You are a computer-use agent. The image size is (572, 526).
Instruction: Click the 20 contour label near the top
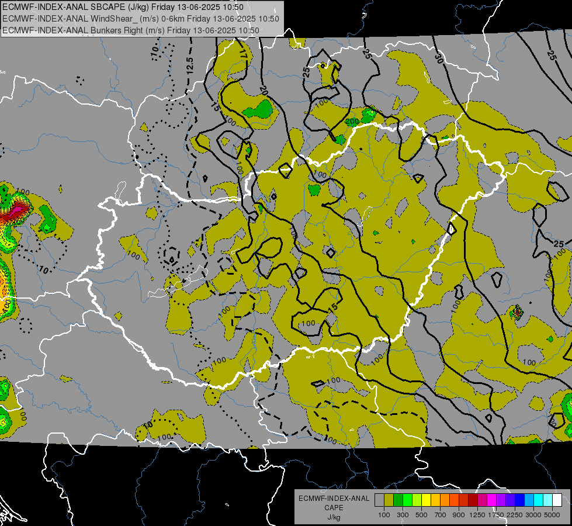(x=264, y=91)
